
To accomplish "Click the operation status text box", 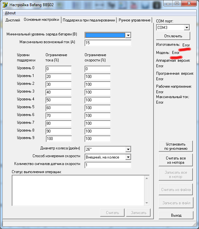I will tap(78, 190).
